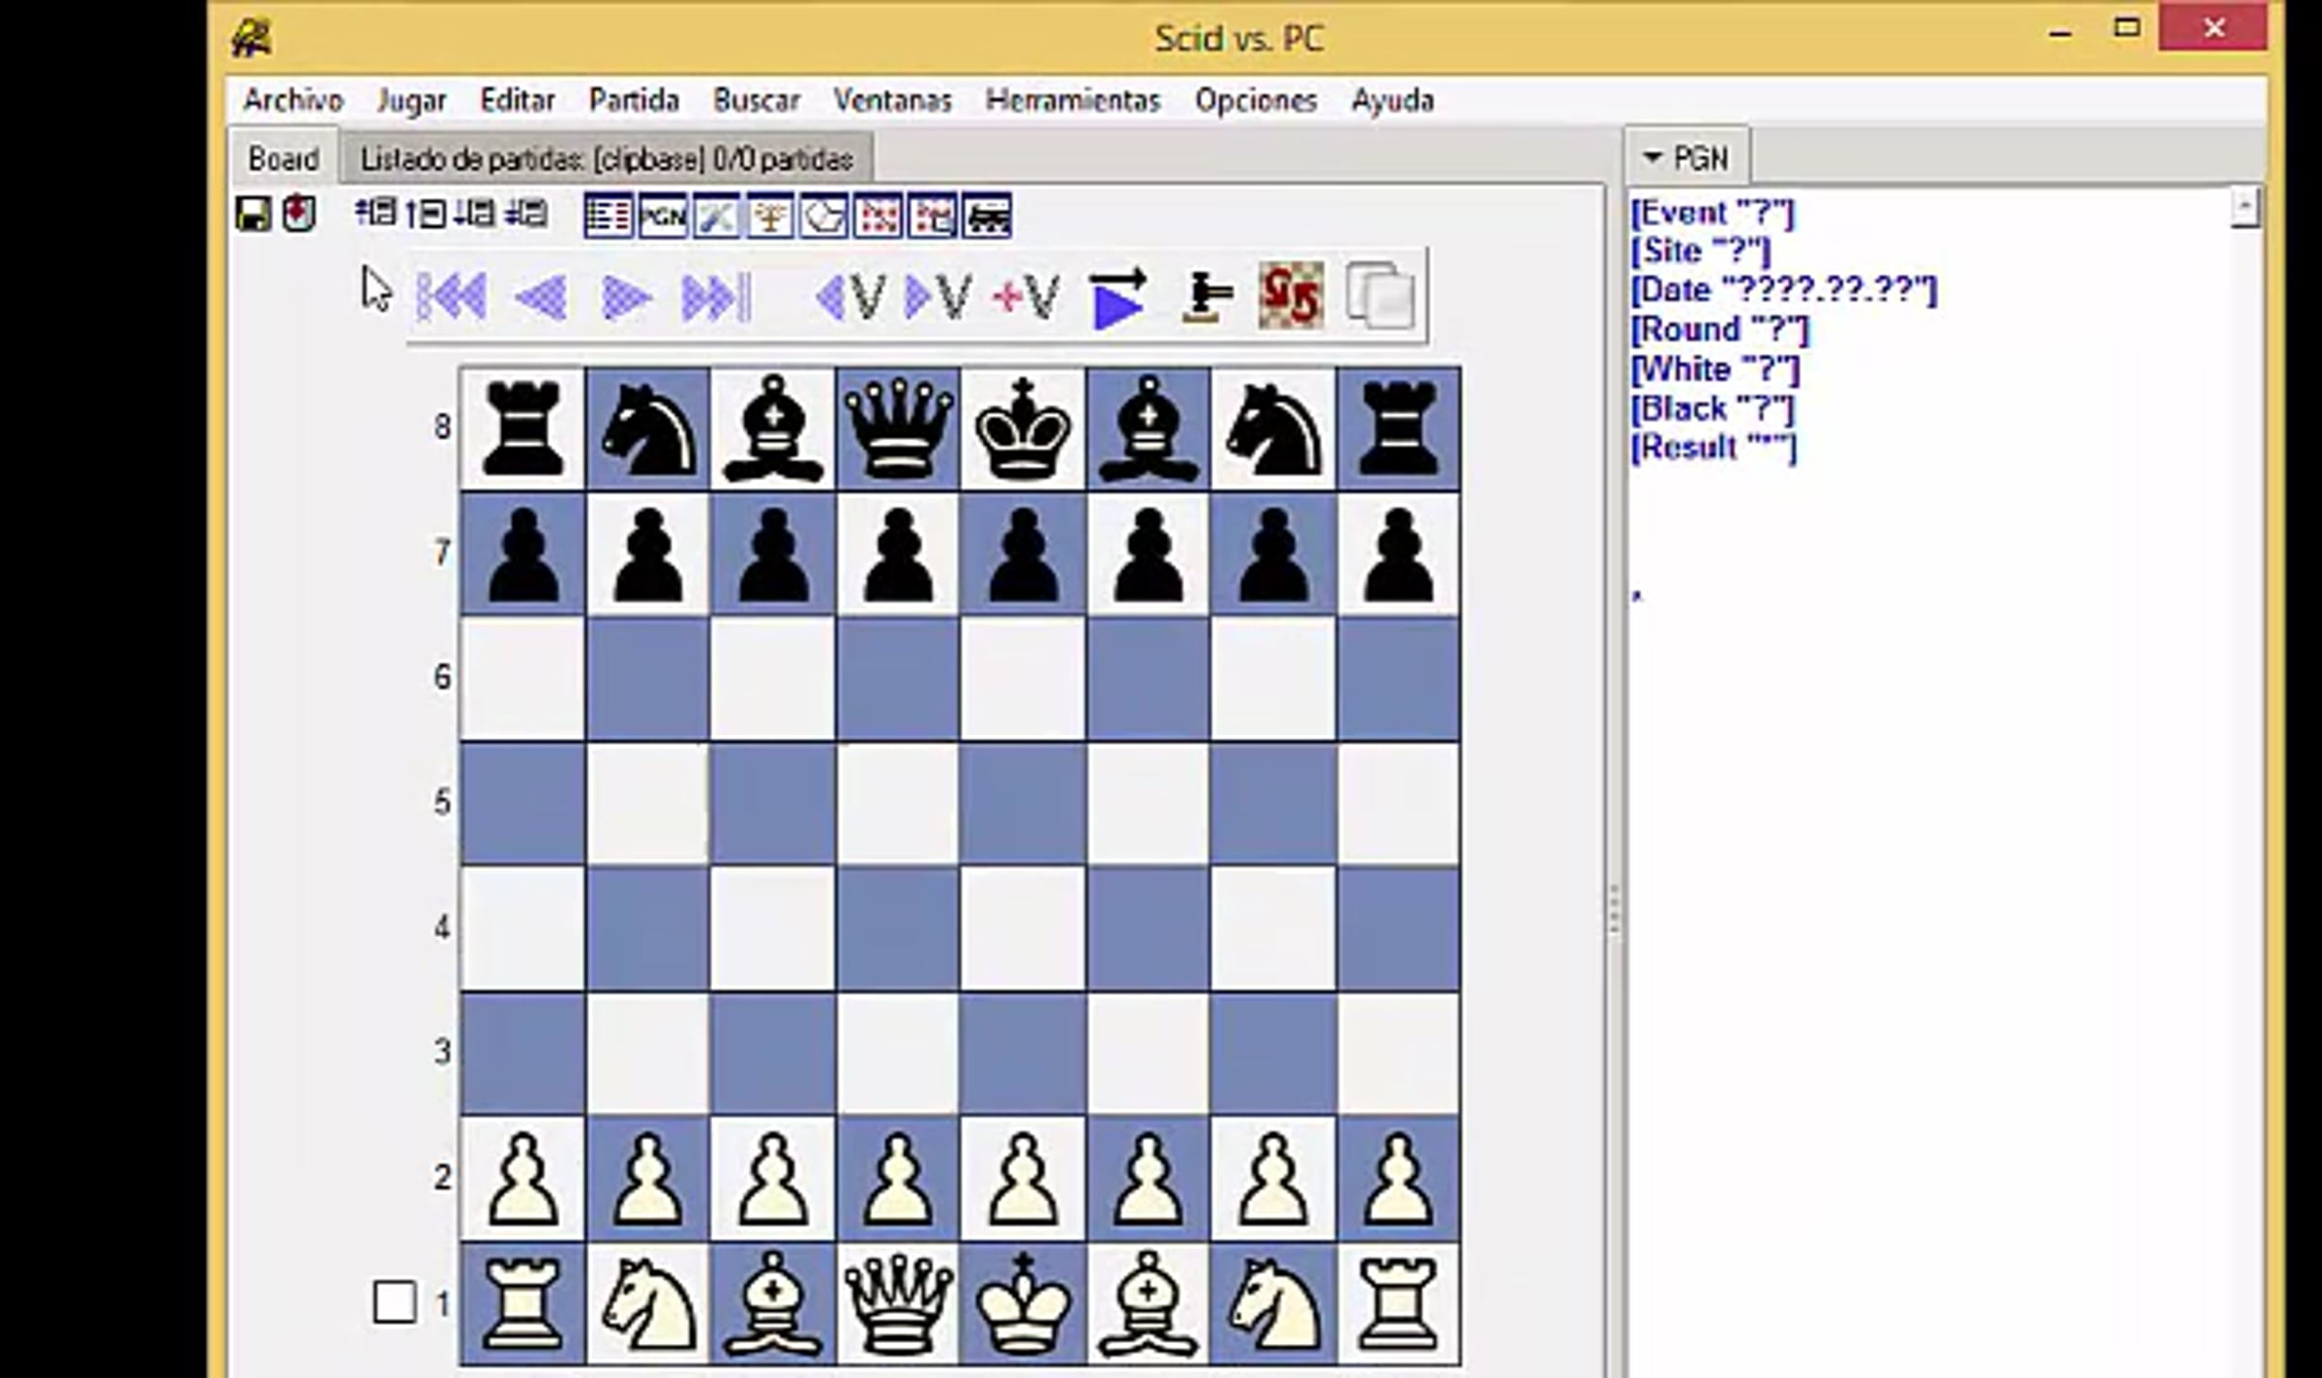This screenshot has width=2322, height=1378.
Task: Go forward one move arrow
Action: point(626,297)
